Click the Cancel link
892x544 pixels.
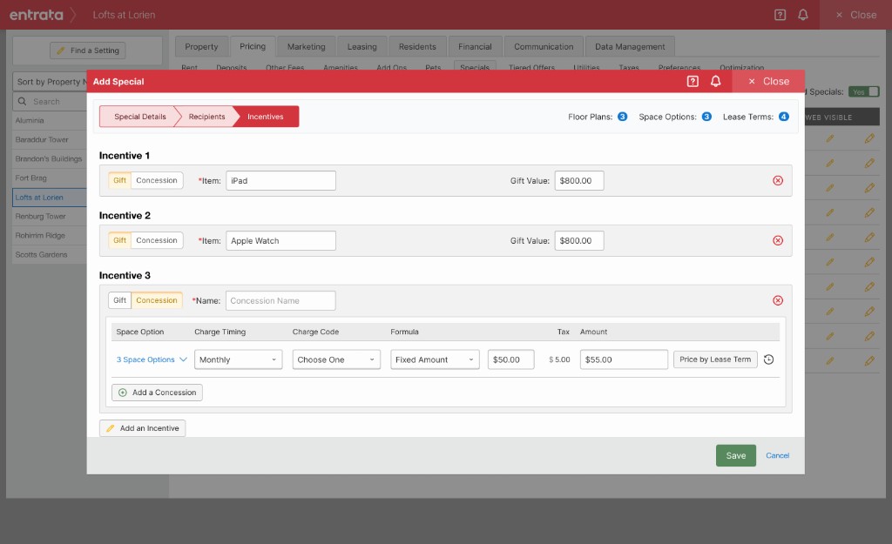point(777,455)
